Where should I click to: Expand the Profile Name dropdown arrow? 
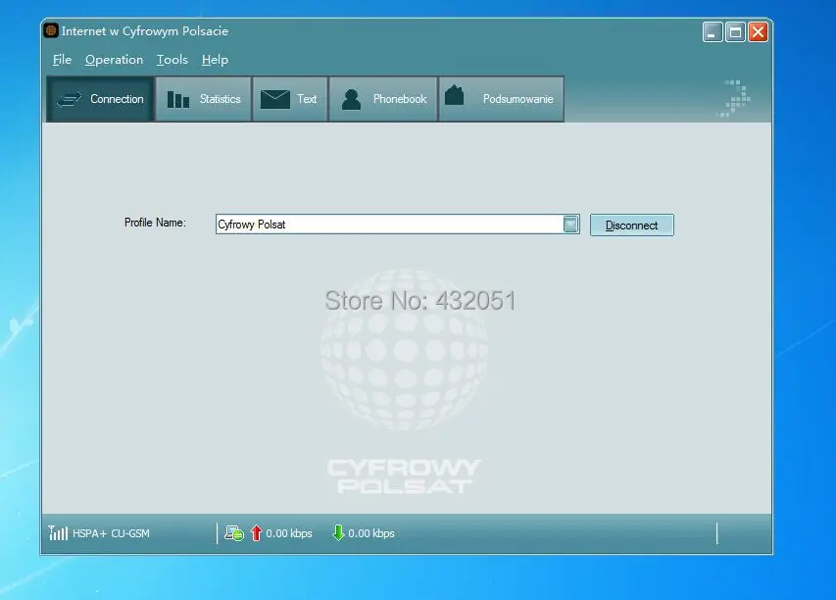(570, 225)
